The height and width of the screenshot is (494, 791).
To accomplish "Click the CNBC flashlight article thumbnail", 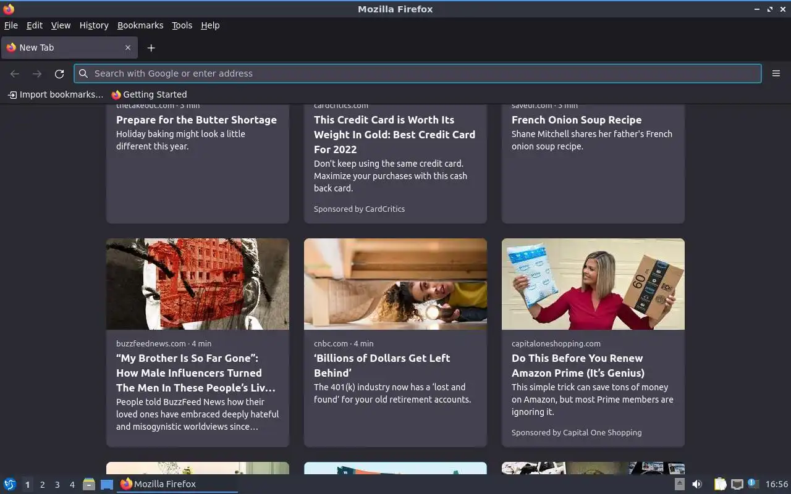I will coord(395,284).
